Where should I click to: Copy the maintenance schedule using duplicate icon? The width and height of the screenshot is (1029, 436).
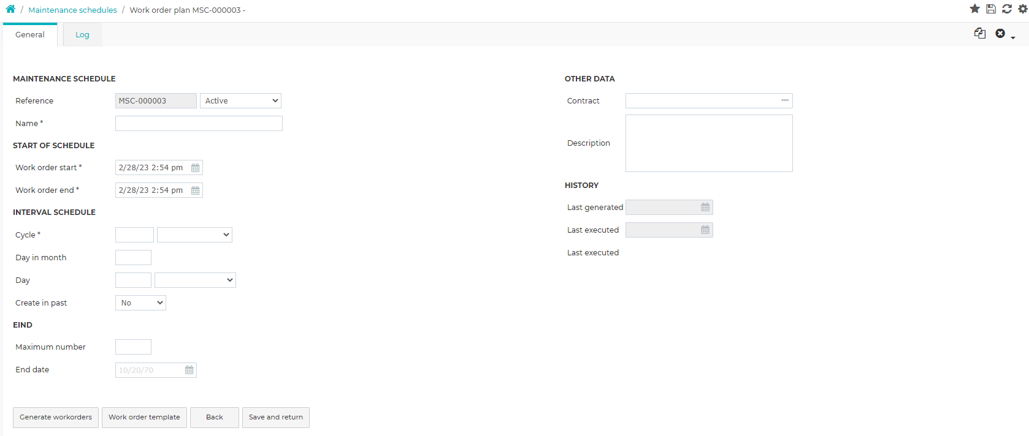[x=980, y=33]
